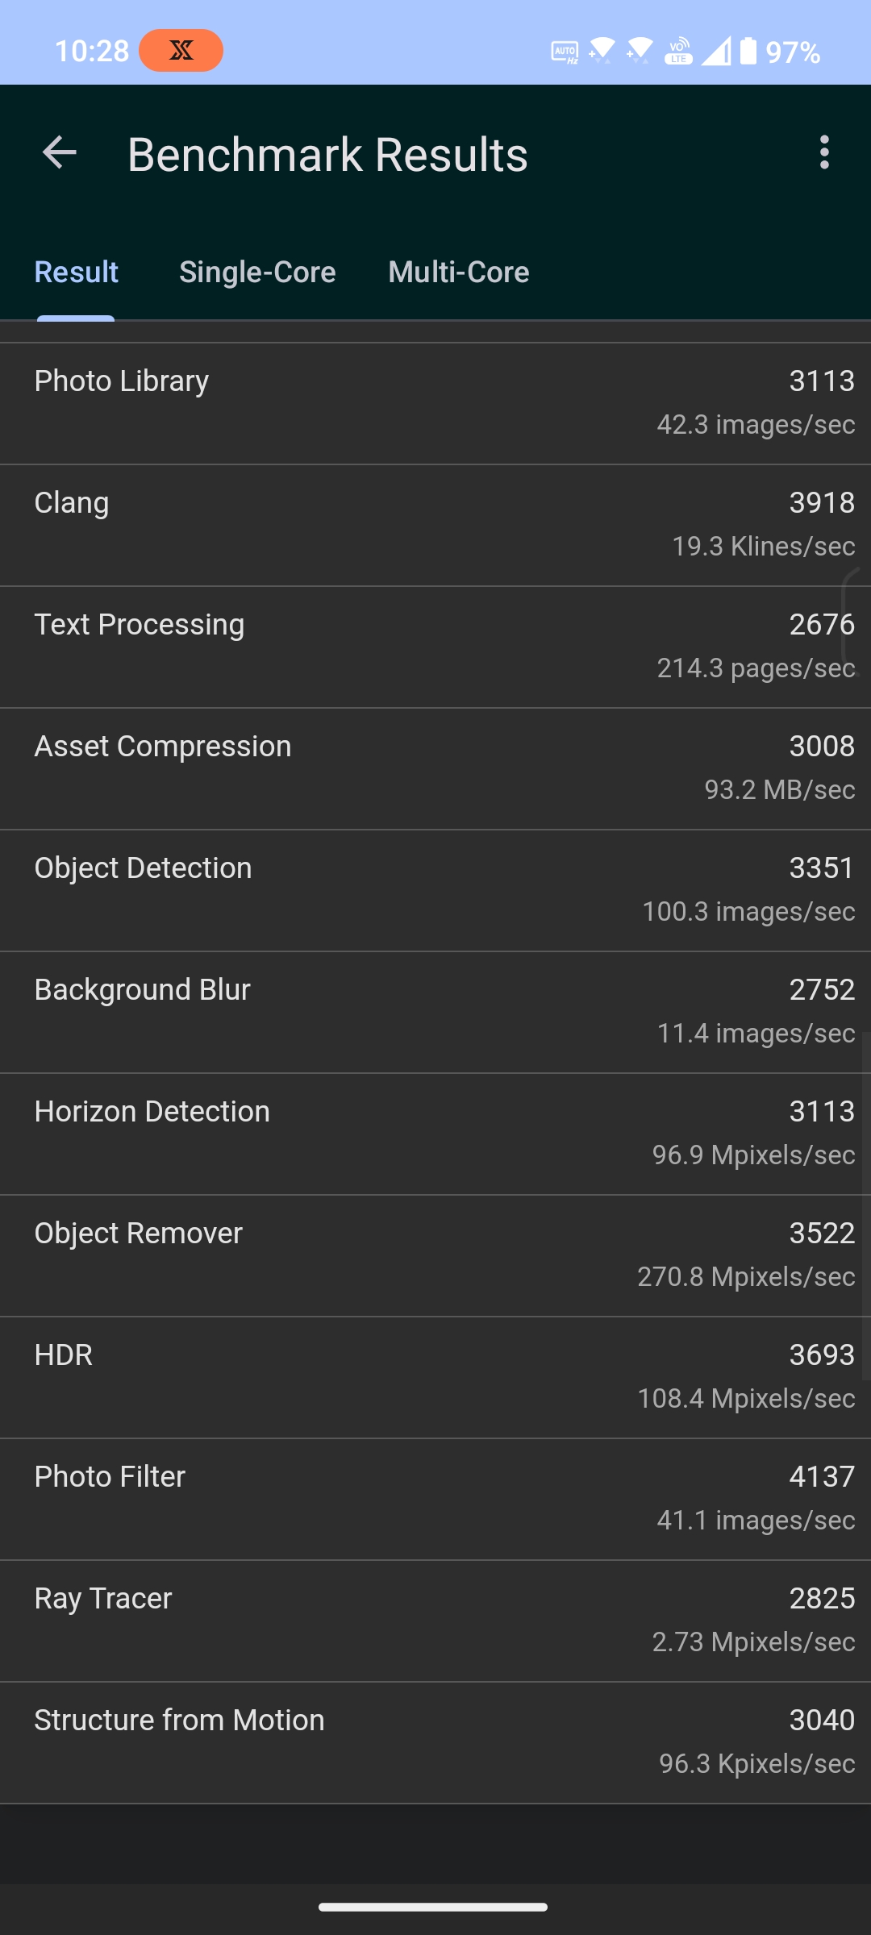The image size is (871, 1935).
Task: Tap the Clang benchmark row
Action: click(435, 526)
